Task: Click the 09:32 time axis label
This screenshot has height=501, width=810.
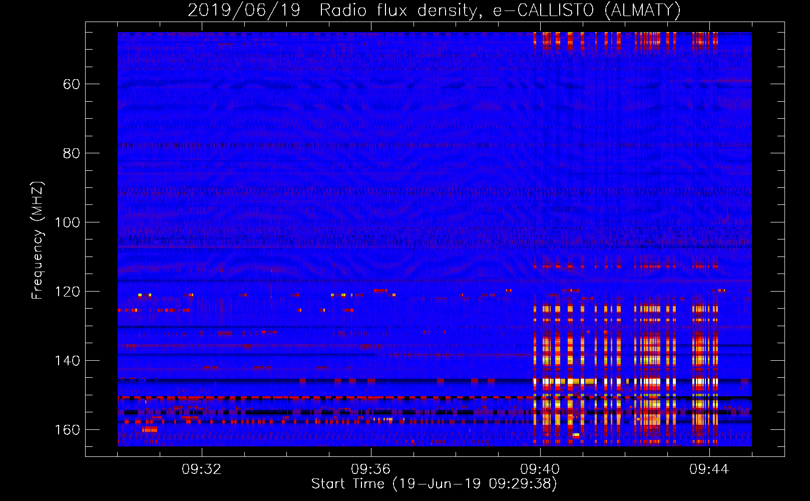Action: (x=202, y=469)
